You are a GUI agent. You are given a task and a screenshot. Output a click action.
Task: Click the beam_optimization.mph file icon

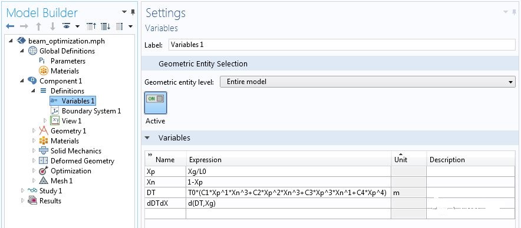(x=21, y=41)
